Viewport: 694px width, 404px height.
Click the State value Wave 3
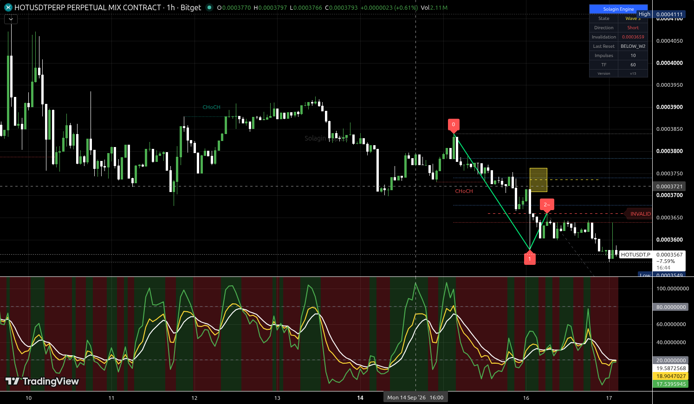633,19
